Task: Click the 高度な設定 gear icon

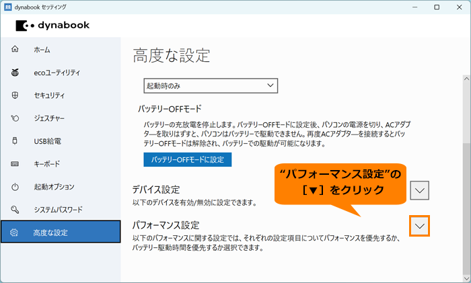Action: pos(14,233)
